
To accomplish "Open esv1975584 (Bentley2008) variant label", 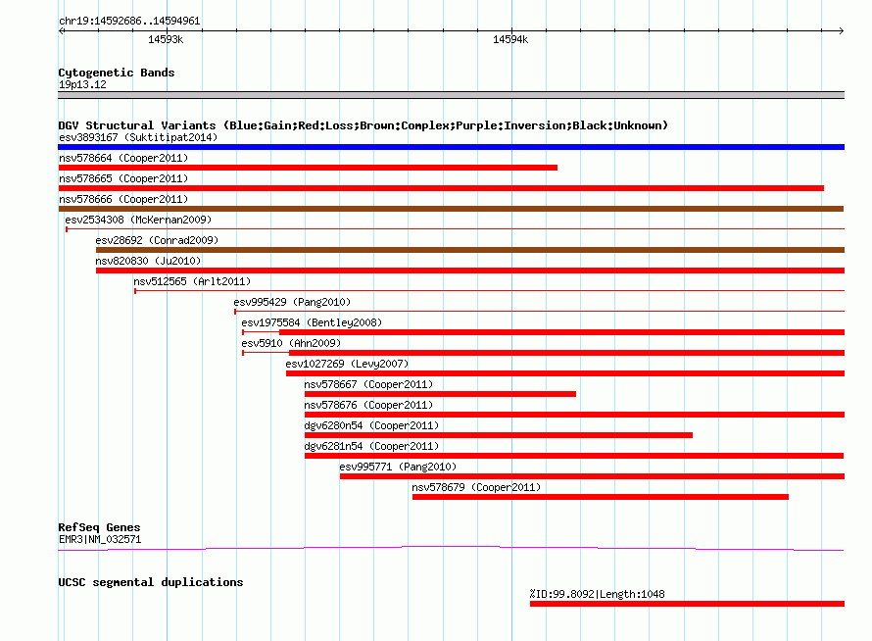I will [x=312, y=322].
